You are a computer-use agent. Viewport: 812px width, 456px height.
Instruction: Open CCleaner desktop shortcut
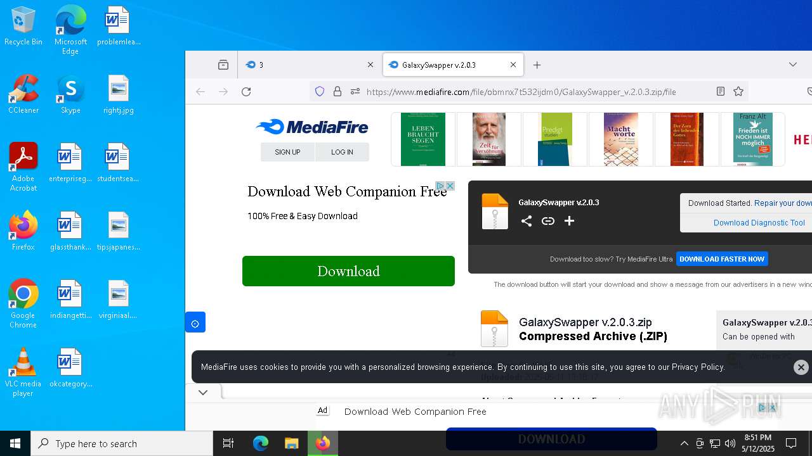pyautogui.click(x=23, y=95)
